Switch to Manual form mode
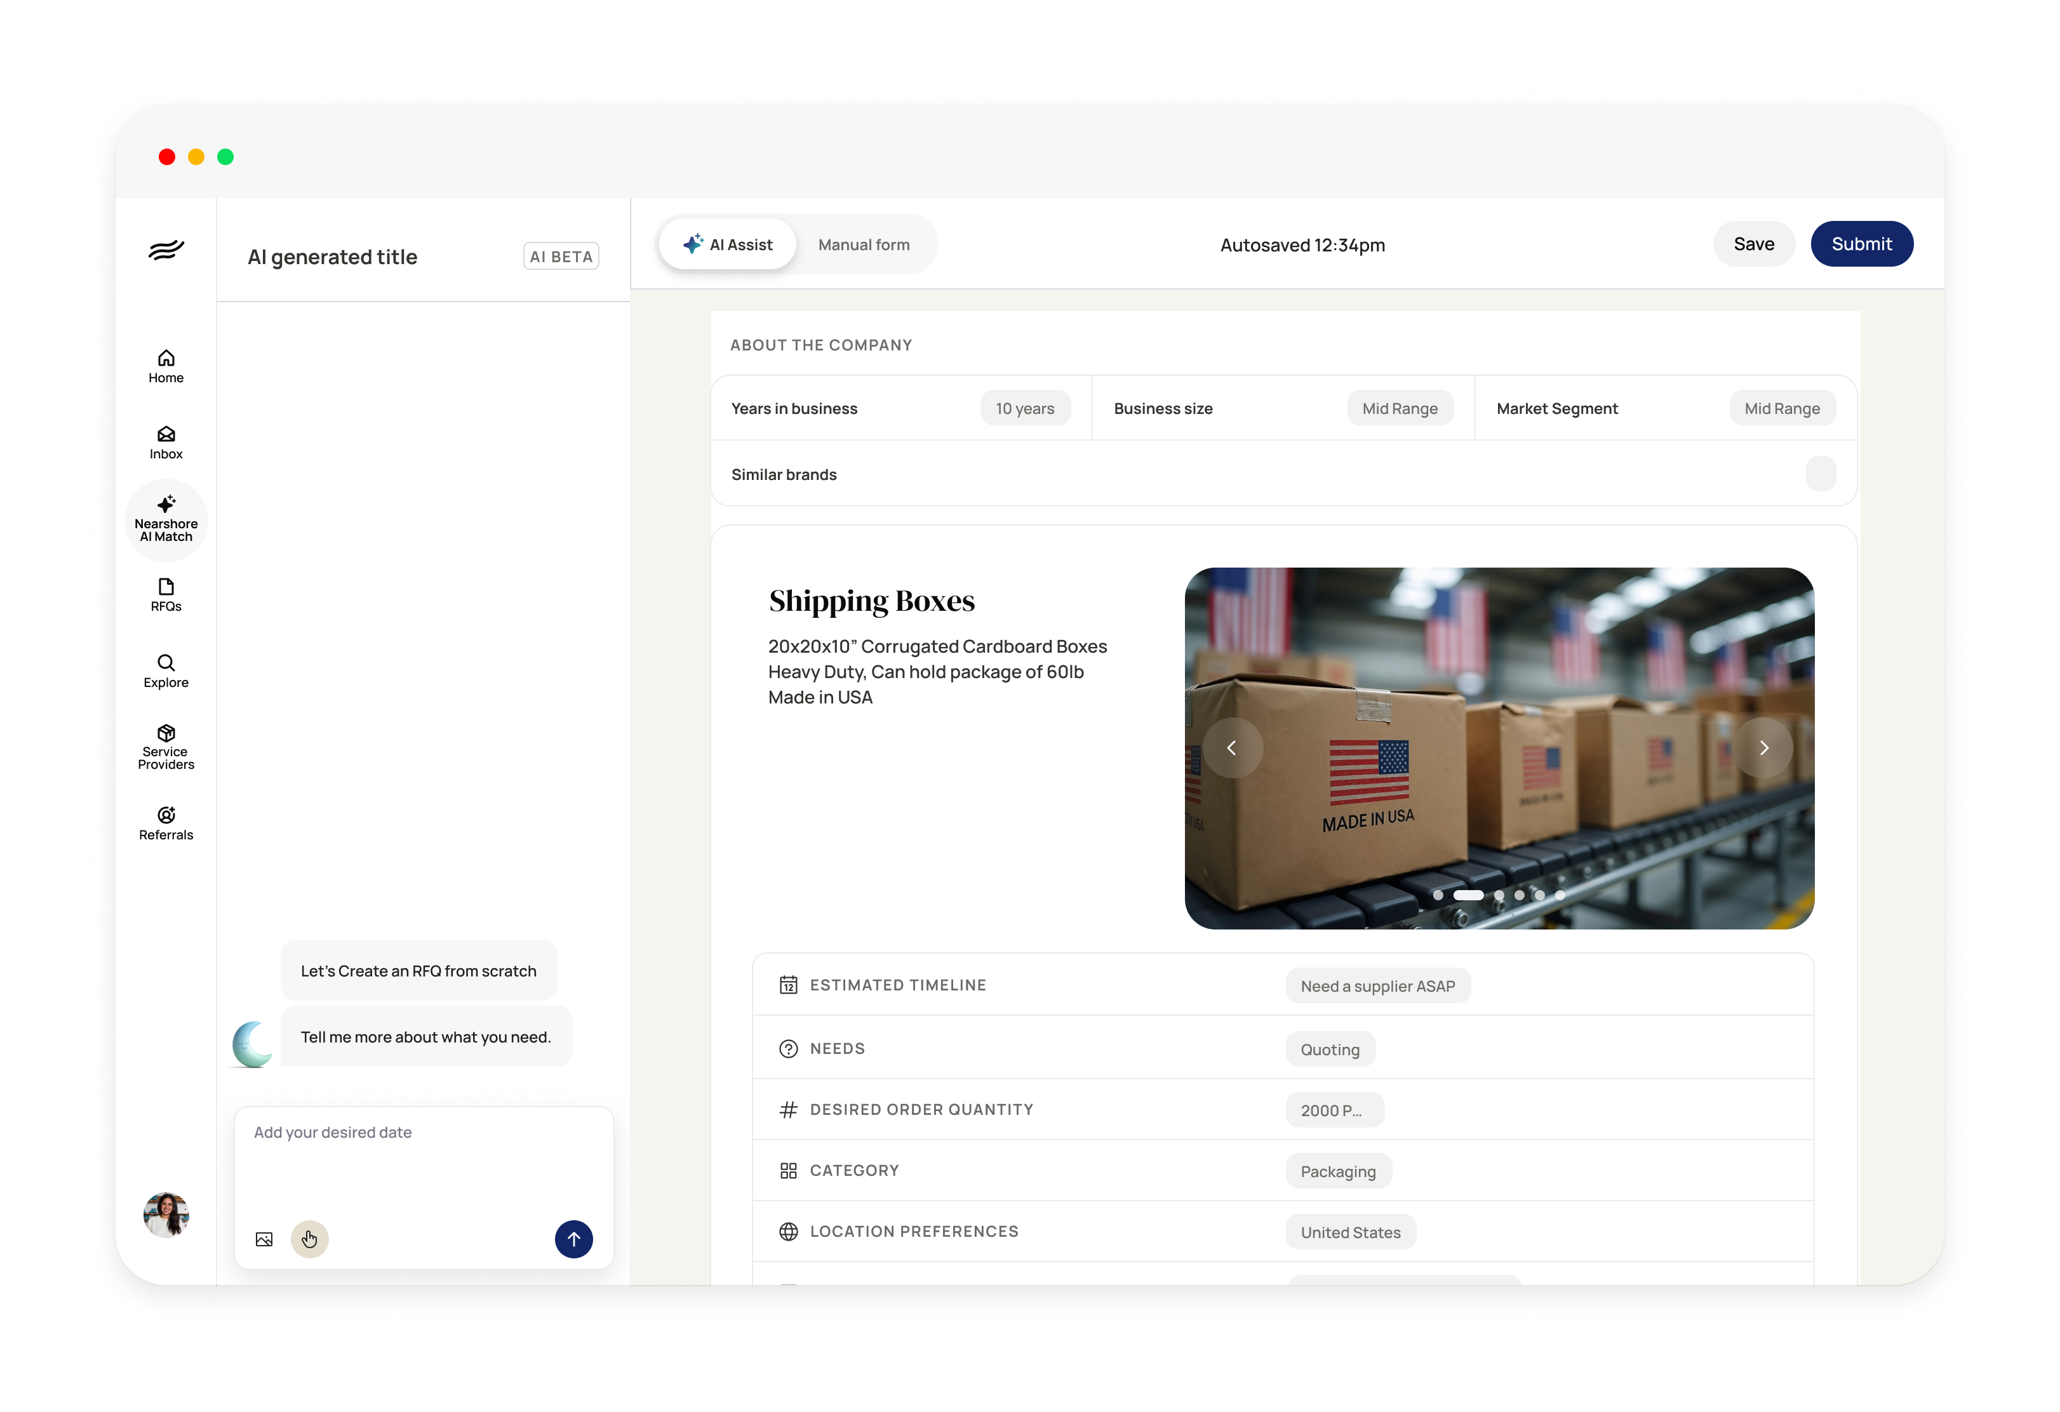 864,244
